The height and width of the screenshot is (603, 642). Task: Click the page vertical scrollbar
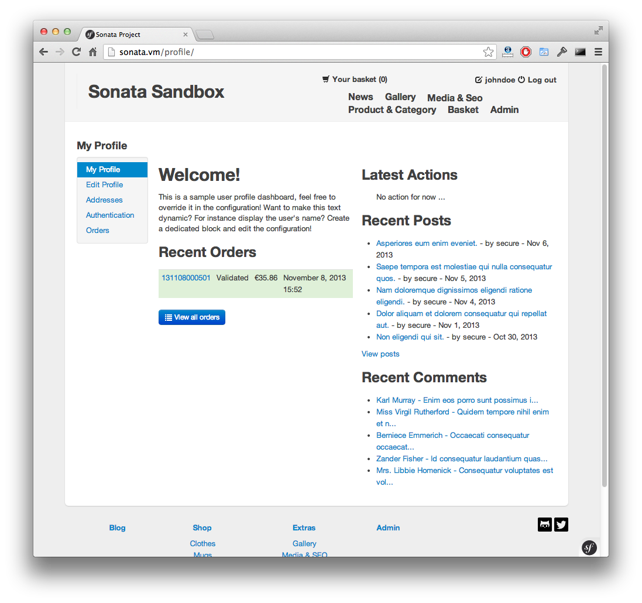click(x=605, y=275)
